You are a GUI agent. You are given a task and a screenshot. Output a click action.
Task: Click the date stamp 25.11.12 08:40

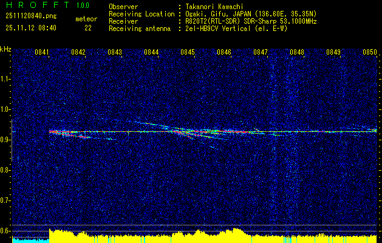point(31,28)
